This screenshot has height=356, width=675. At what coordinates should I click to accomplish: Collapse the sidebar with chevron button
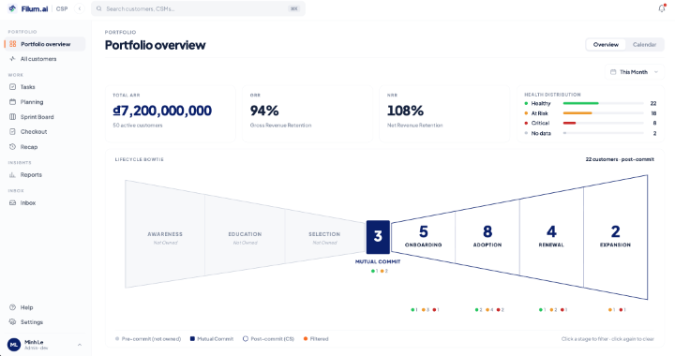click(79, 8)
